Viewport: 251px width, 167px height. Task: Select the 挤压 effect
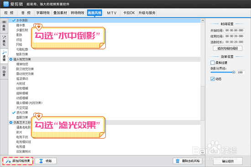pos(19,40)
